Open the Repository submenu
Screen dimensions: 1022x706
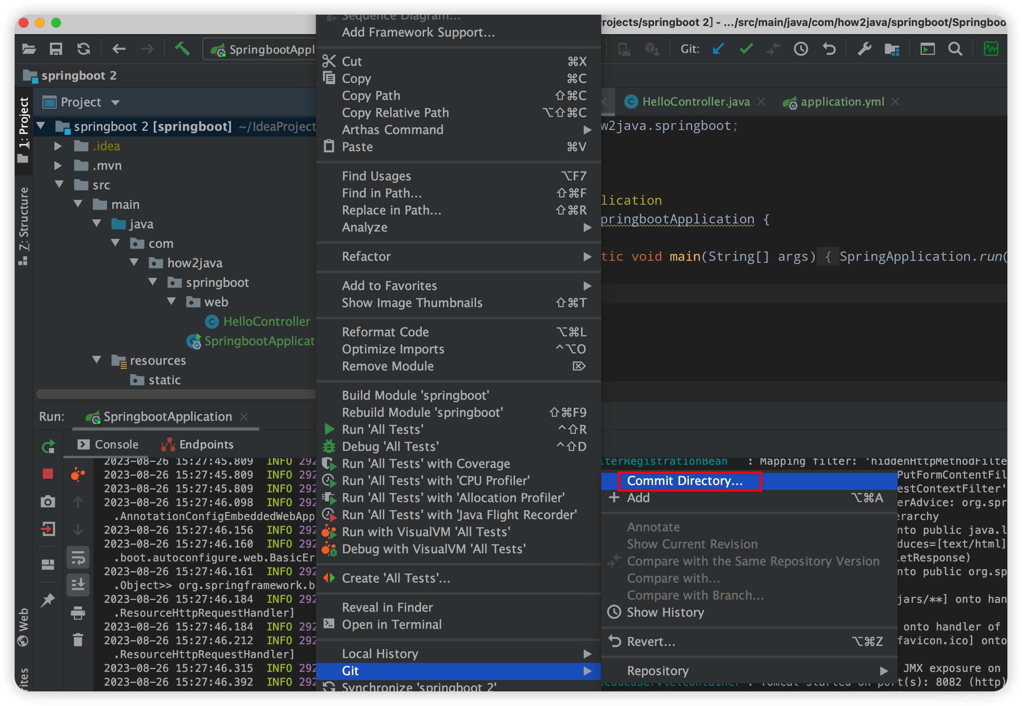point(749,671)
